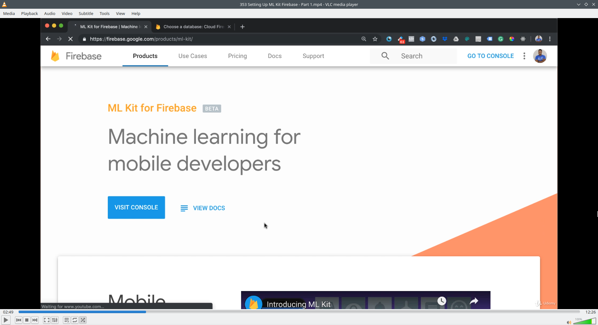Open the View menu
Viewport: 598px width, 325px height.
[121, 13]
